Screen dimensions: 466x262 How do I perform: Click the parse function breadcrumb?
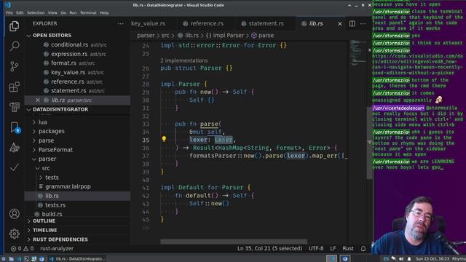(262, 36)
